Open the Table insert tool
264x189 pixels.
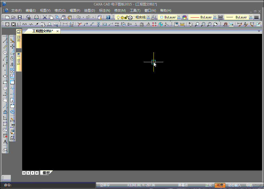tap(5, 136)
